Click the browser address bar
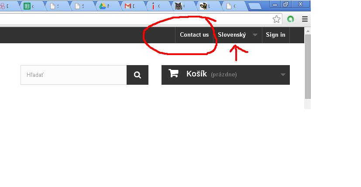The image size is (361, 187). 135,19
